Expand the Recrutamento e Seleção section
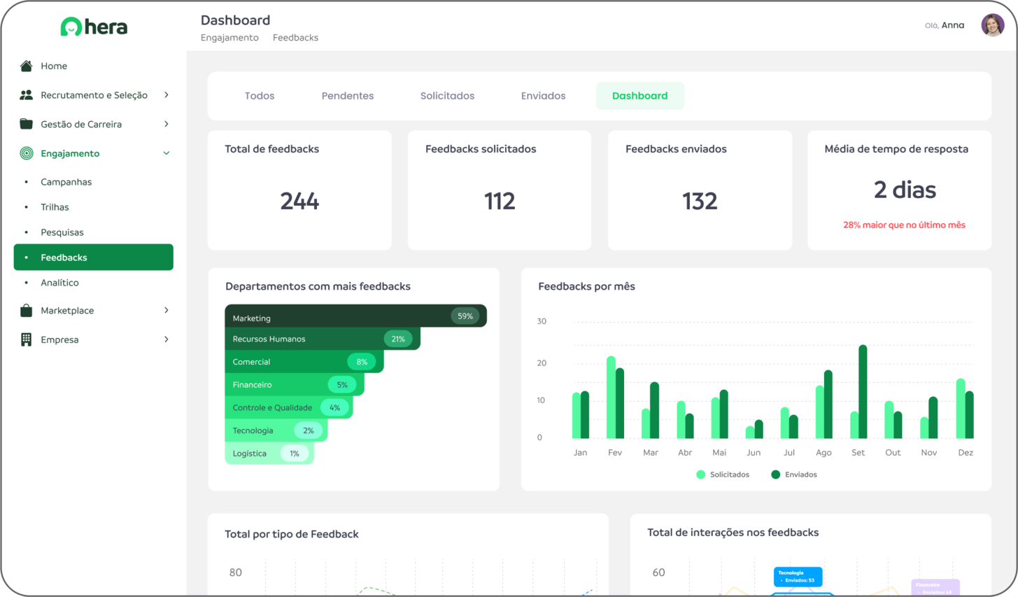 point(167,94)
